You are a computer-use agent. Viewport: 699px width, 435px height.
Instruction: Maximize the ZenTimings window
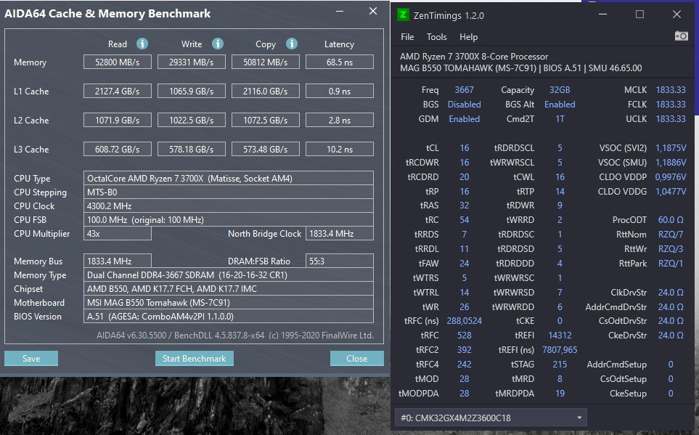(x=639, y=15)
